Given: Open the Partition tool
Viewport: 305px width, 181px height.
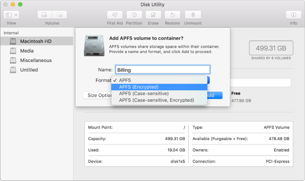Looking at the screenshot, I should 134,15.
